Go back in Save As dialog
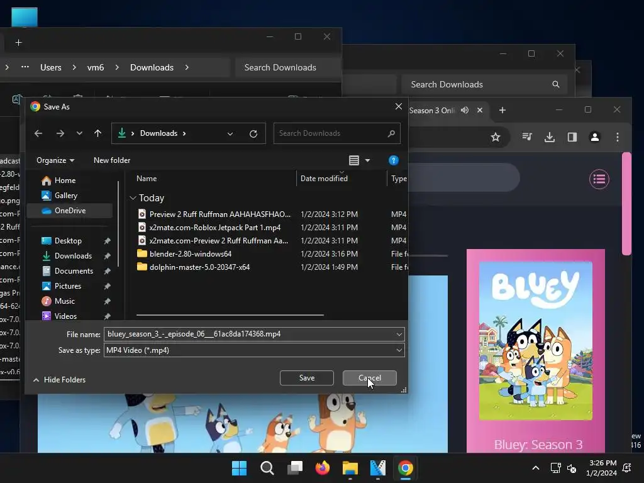This screenshot has width=644, height=483. pyautogui.click(x=38, y=133)
